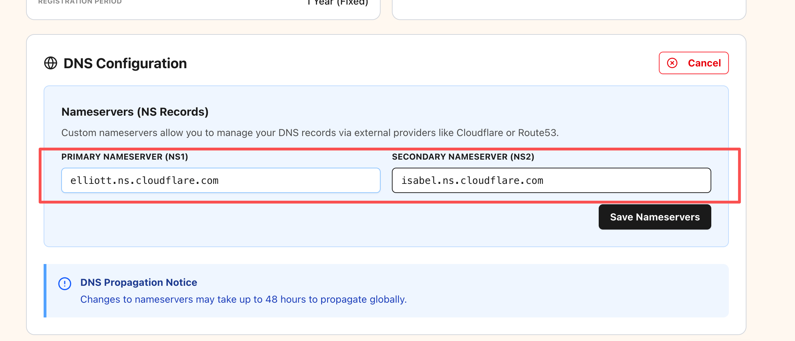Click the Cancel button
This screenshot has width=795, height=341.
694,63
